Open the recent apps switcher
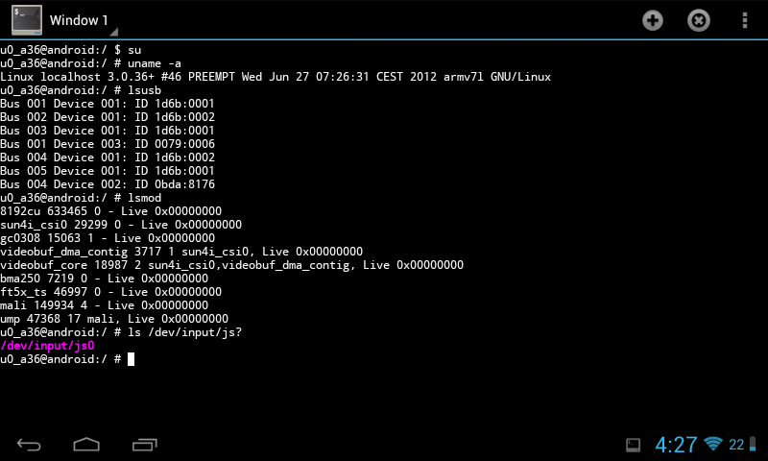This screenshot has width=768, height=461. tap(145, 445)
